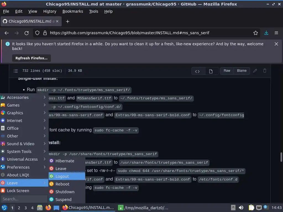Open the Help menu

pyautogui.click(x=108, y=11)
